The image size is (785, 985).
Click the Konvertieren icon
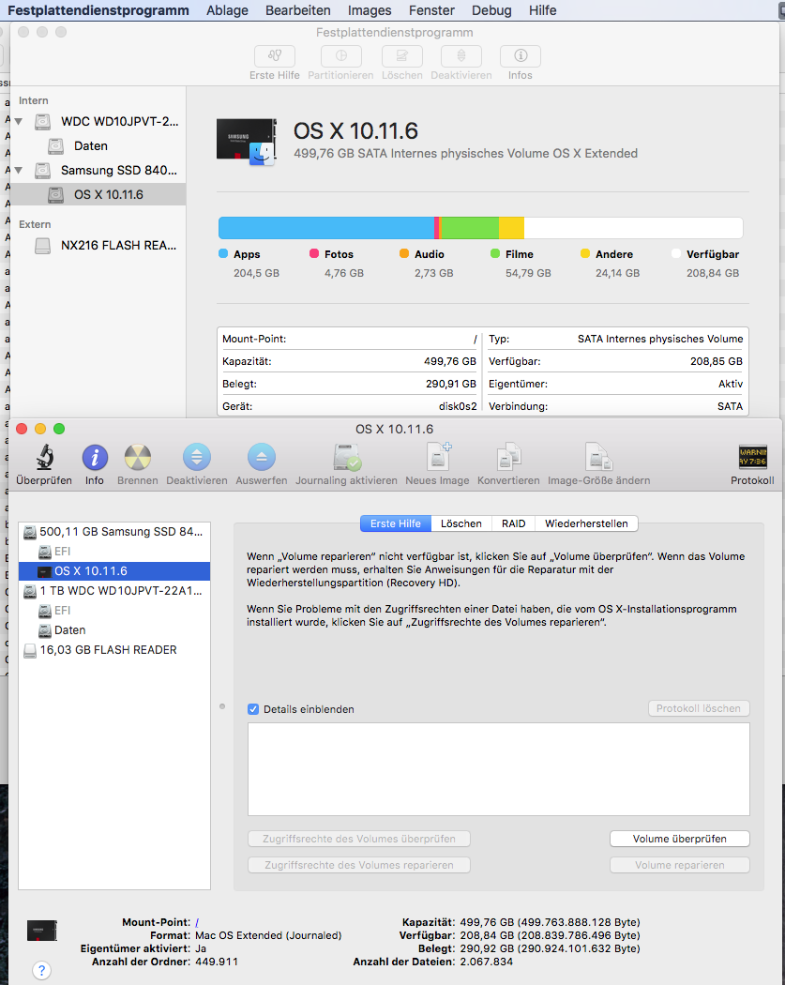tap(508, 457)
